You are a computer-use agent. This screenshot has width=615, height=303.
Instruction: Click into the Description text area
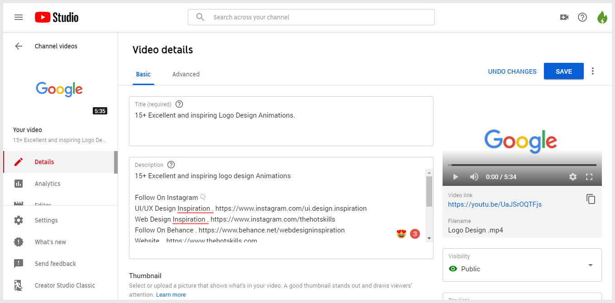(281, 208)
